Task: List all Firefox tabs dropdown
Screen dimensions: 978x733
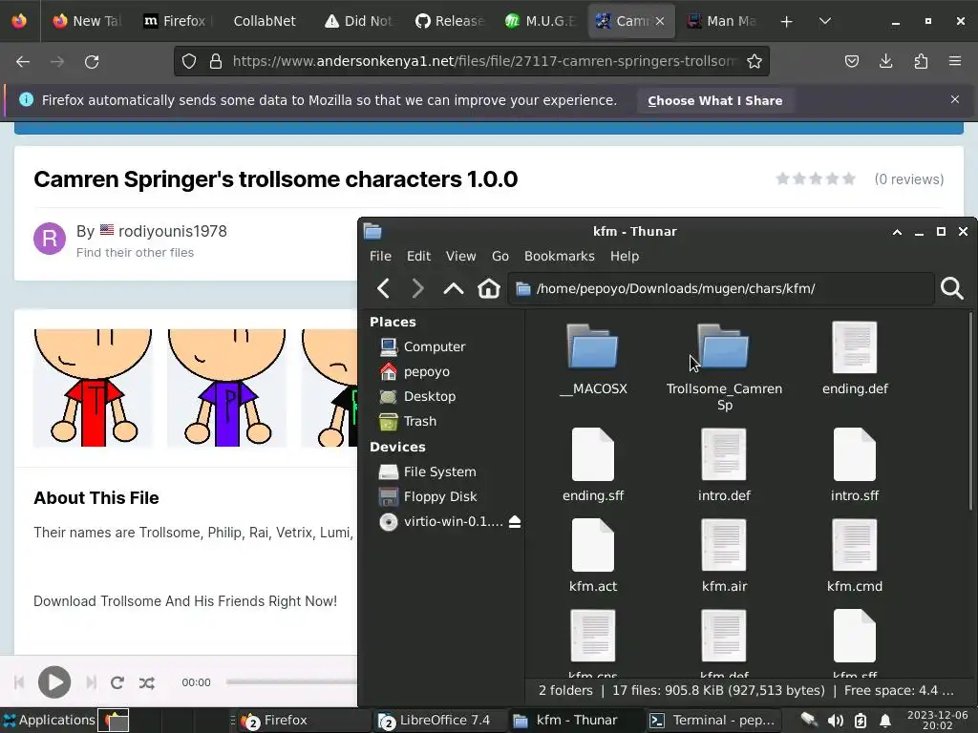Action: click(x=824, y=21)
